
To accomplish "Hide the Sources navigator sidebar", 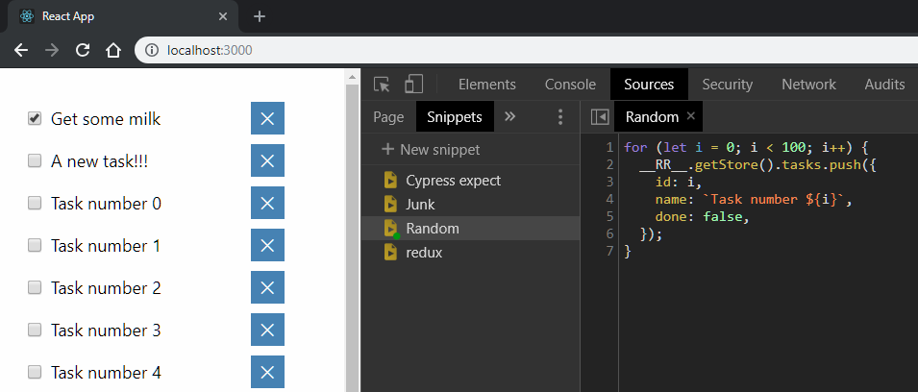I will (x=600, y=117).
